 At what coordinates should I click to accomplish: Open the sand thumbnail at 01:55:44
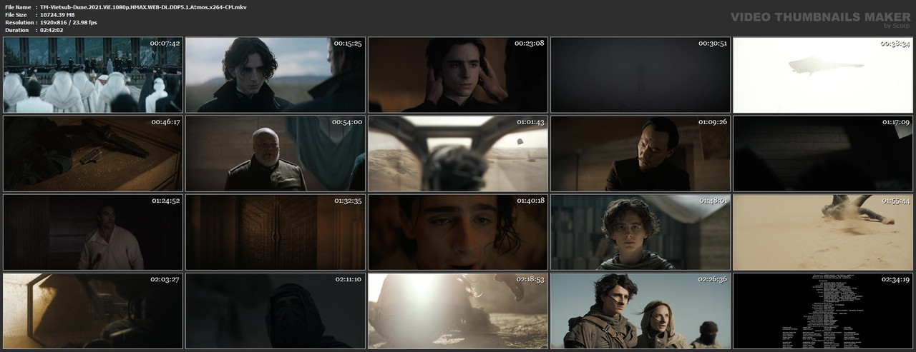coord(823,232)
